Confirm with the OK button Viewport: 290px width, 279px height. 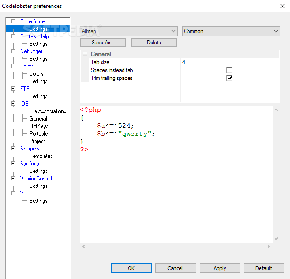tap(131, 268)
